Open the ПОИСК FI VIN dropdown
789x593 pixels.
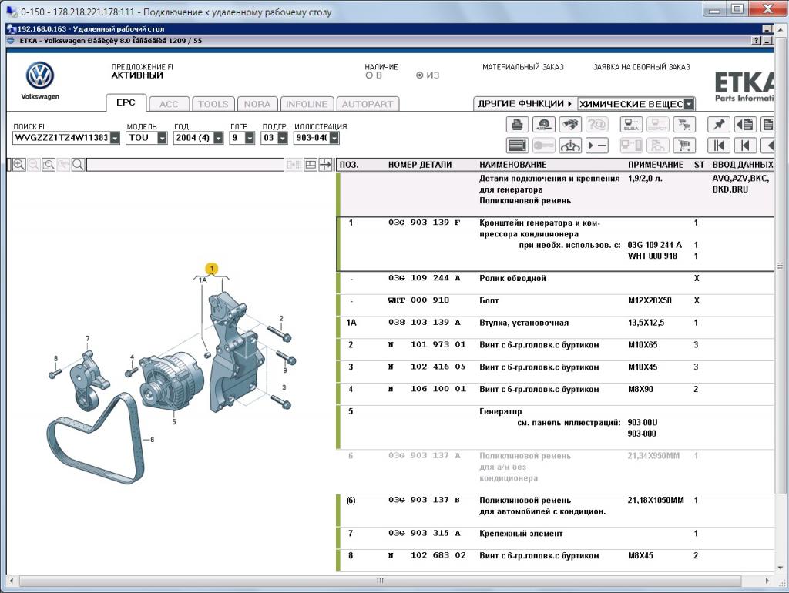[x=115, y=138]
